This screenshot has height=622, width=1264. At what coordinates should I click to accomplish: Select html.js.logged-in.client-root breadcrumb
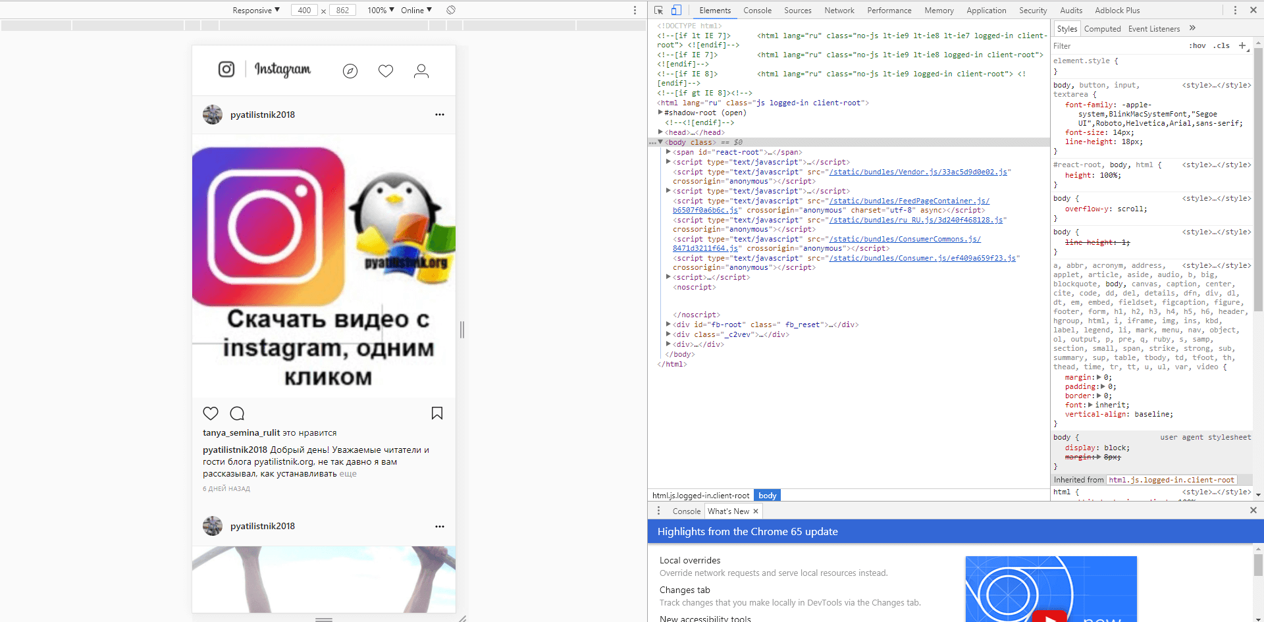700,496
